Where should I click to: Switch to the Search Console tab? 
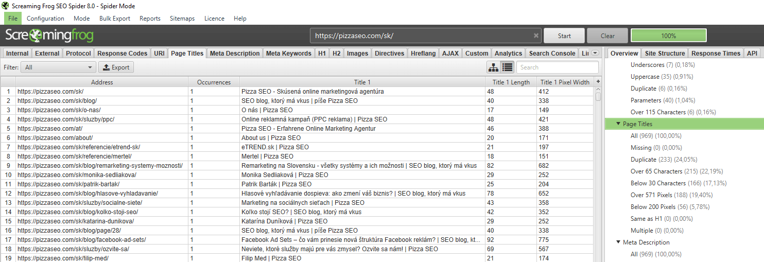pyautogui.click(x=552, y=53)
